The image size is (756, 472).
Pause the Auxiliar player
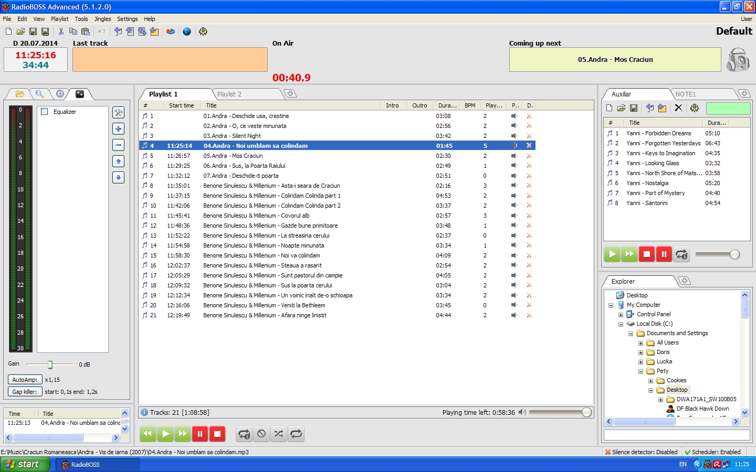pos(664,254)
